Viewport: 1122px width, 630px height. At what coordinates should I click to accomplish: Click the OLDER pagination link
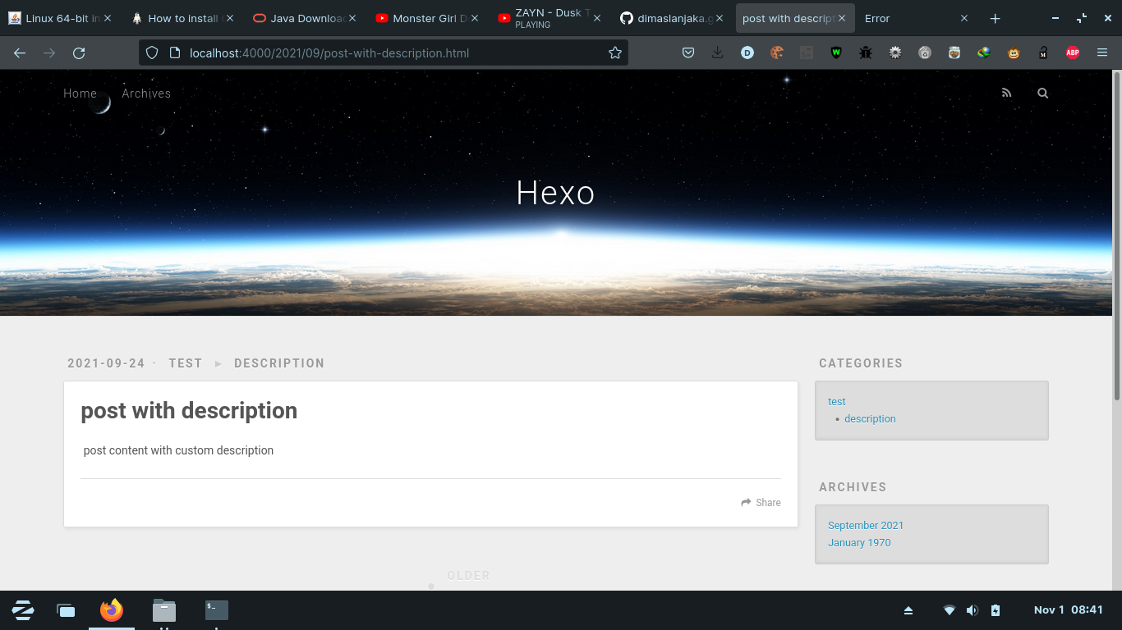click(468, 576)
